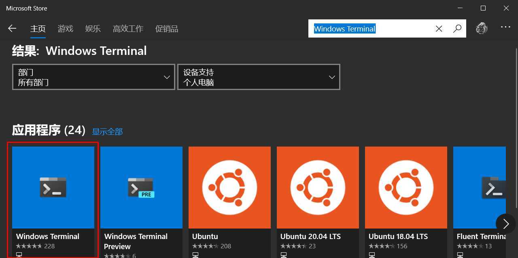Screen dimensions: 518x258
Task: Open the 促销品 tab
Action: tap(167, 29)
